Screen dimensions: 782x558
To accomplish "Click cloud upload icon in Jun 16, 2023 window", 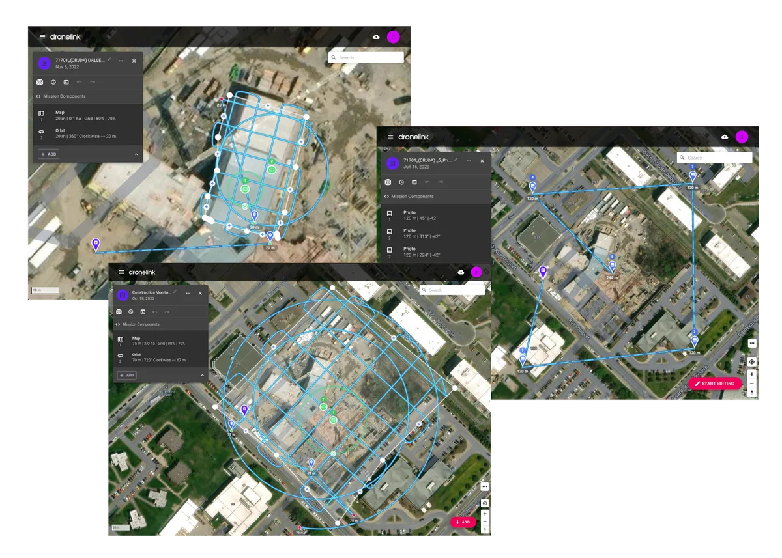I will pos(725,137).
